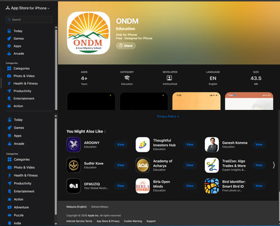Open the Bird Identifier app icon
The image size is (280, 226).
[212, 186]
